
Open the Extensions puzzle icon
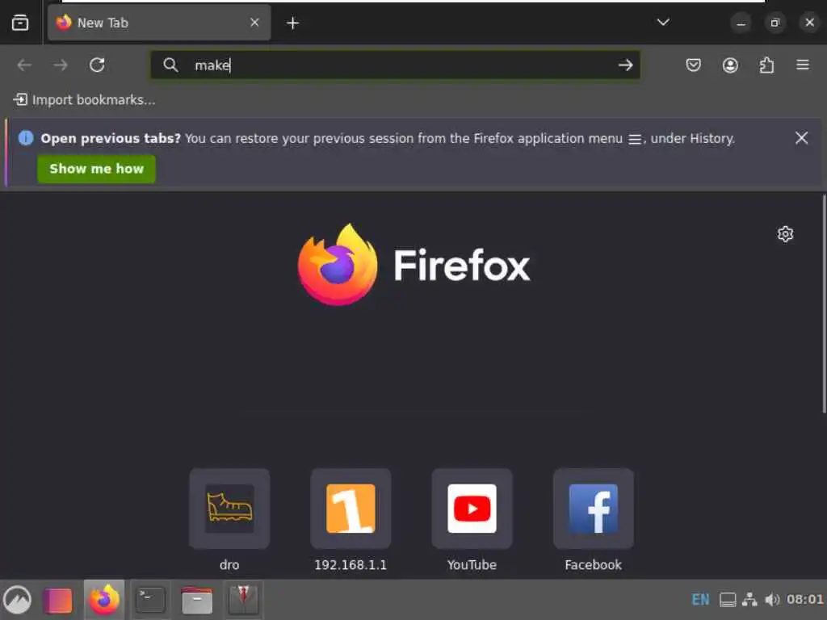click(766, 65)
